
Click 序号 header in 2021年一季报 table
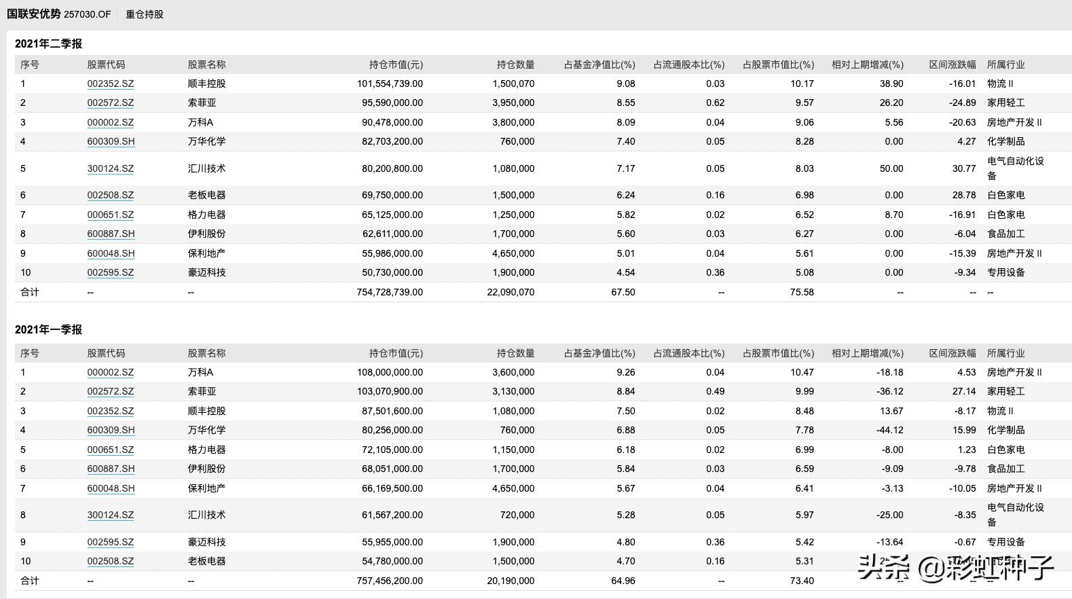pyautogui.click(x=30, y=353)
